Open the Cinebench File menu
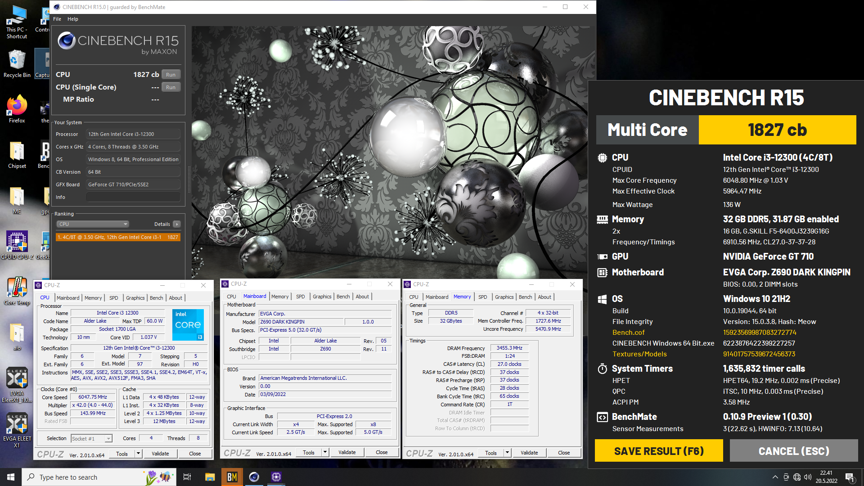 point(57,19)
